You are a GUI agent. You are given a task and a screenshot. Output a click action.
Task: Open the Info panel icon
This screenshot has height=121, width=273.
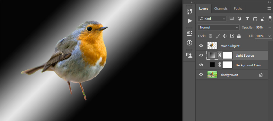click(x=189, y=43)
